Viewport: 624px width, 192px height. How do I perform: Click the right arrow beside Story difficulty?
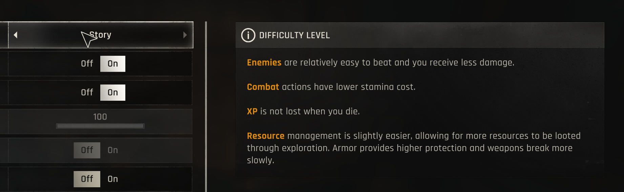point(185,35)
